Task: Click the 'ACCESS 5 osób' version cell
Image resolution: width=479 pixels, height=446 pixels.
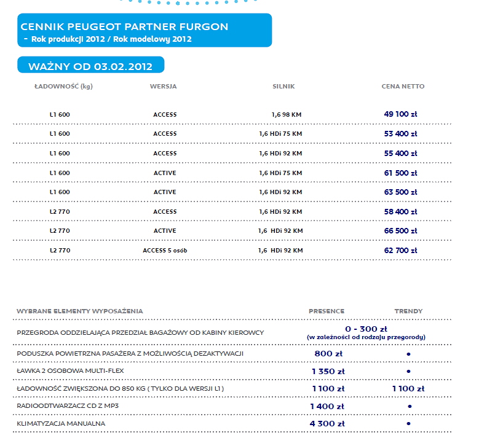Action: click(x=165, y=250)
